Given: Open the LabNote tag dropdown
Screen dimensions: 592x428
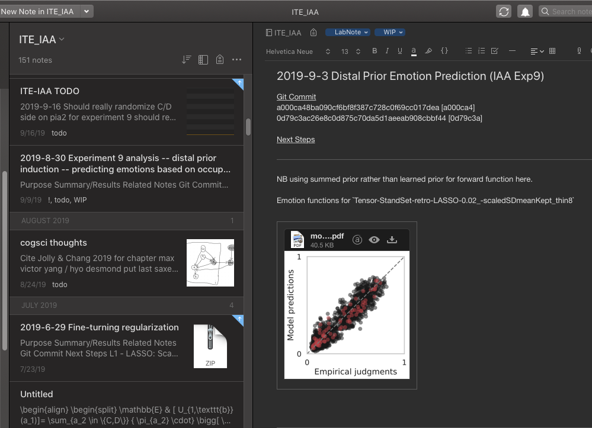Looking at the screenshot, I should [347, 32].
